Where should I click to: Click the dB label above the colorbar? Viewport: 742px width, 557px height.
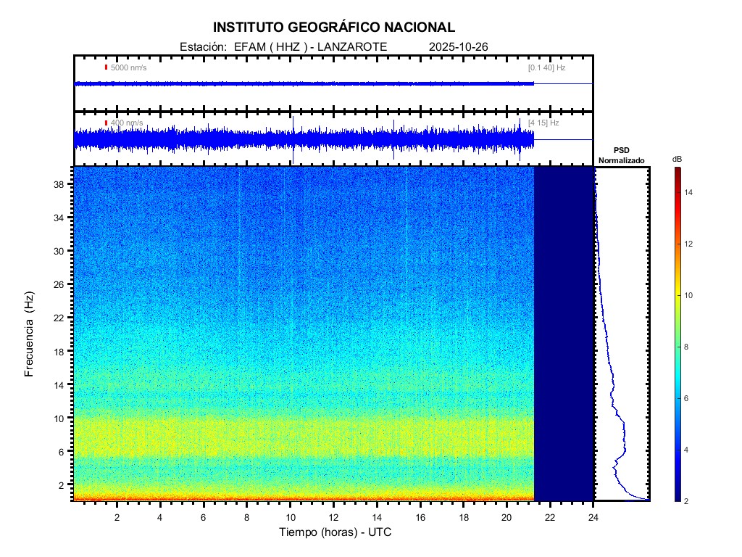coord(677,158)
